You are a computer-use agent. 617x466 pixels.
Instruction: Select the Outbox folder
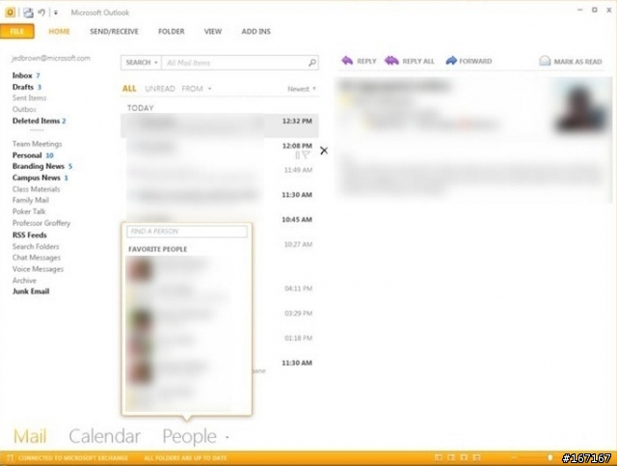tap(24, 109)
